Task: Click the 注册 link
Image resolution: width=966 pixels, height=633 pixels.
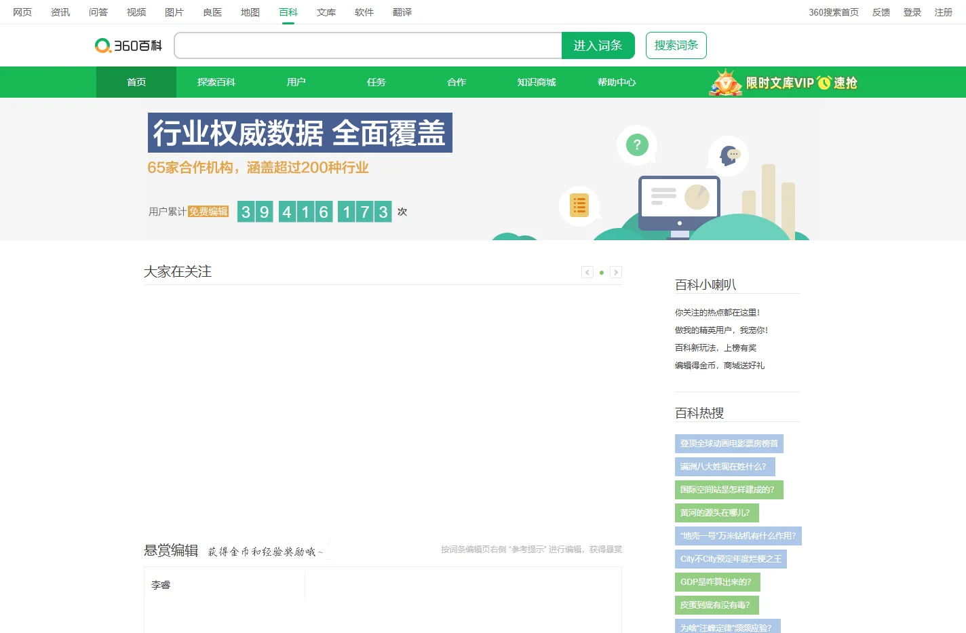Action: point(944,12)
